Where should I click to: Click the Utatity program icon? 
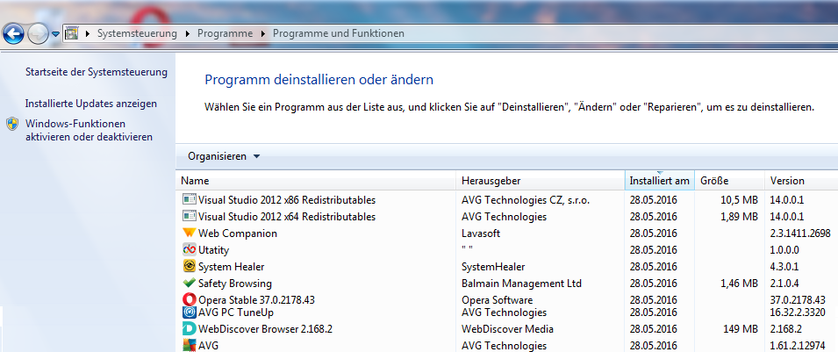(x=189, y=250)
